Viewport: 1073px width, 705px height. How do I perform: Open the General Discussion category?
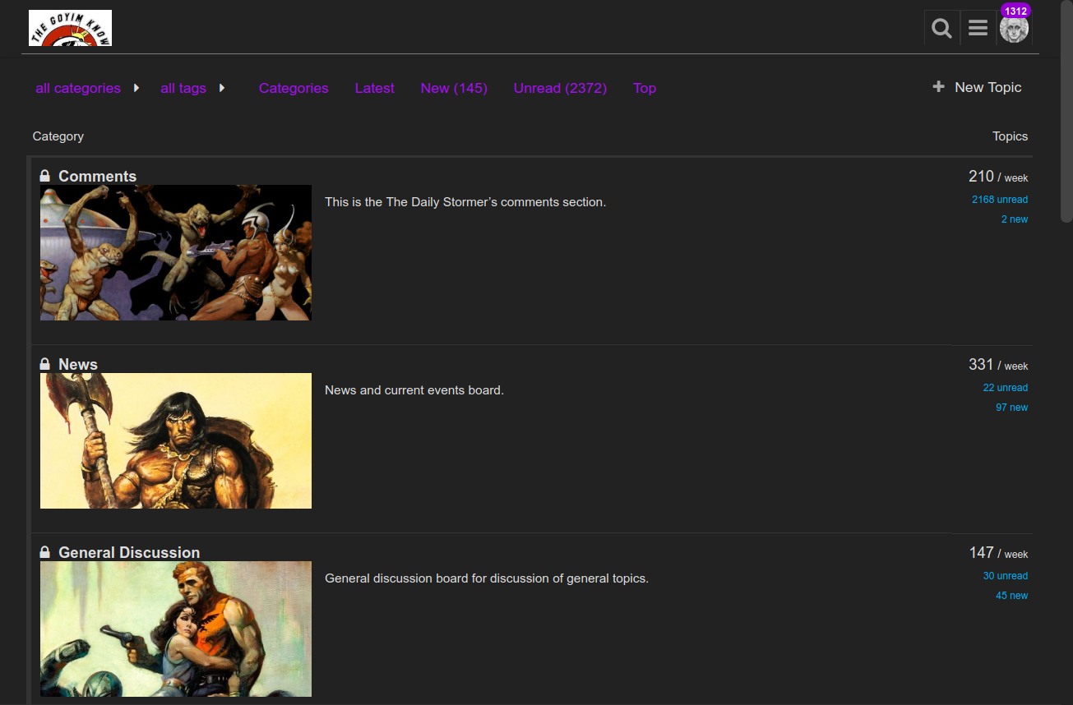click(x=129, y=553)
